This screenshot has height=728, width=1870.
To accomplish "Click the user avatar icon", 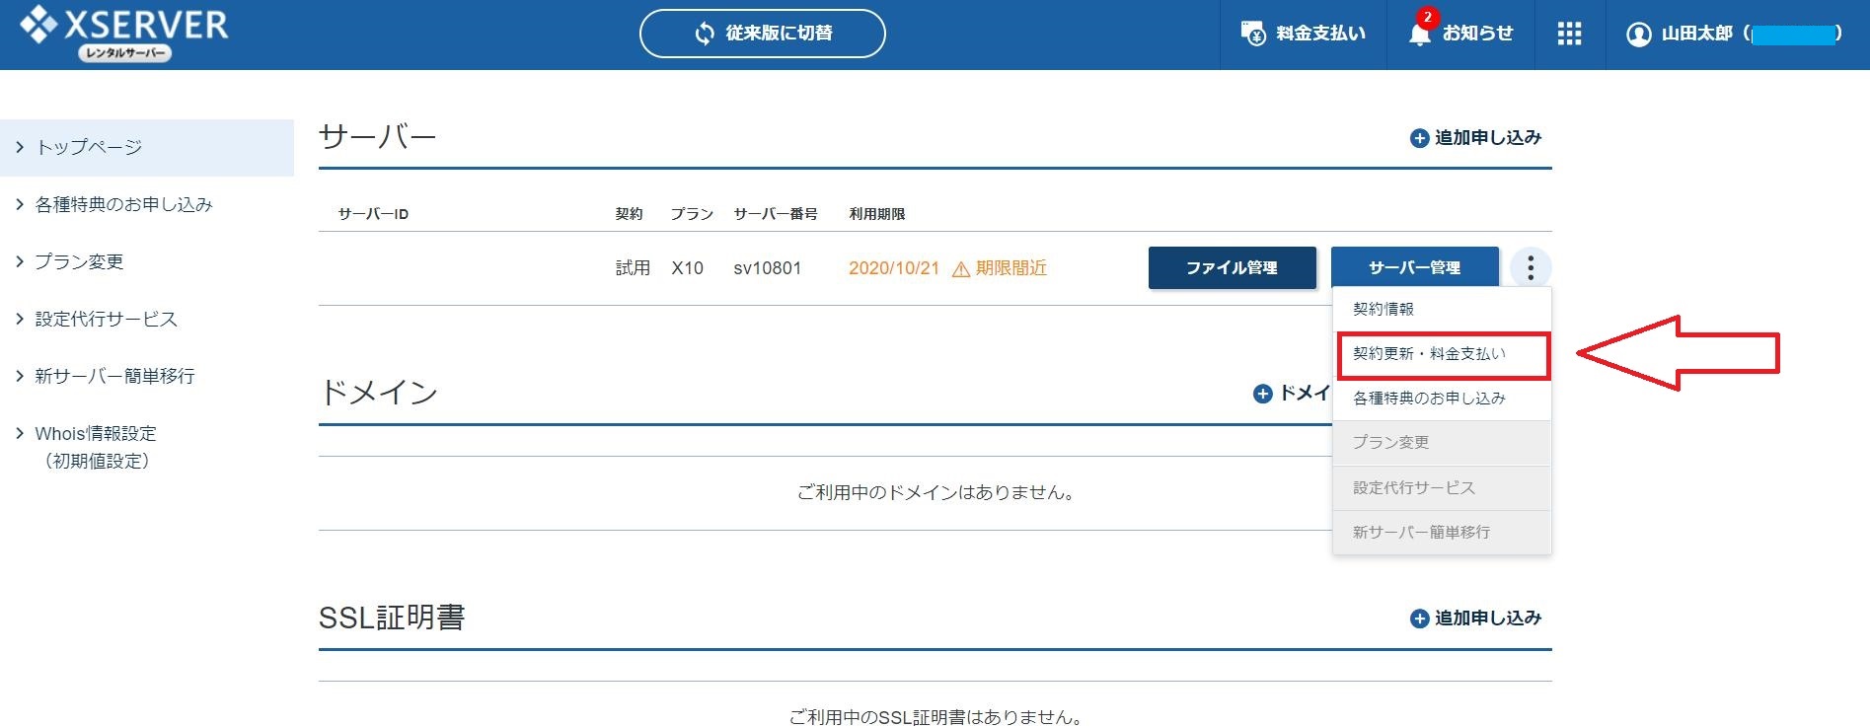I will [1638, 35].
